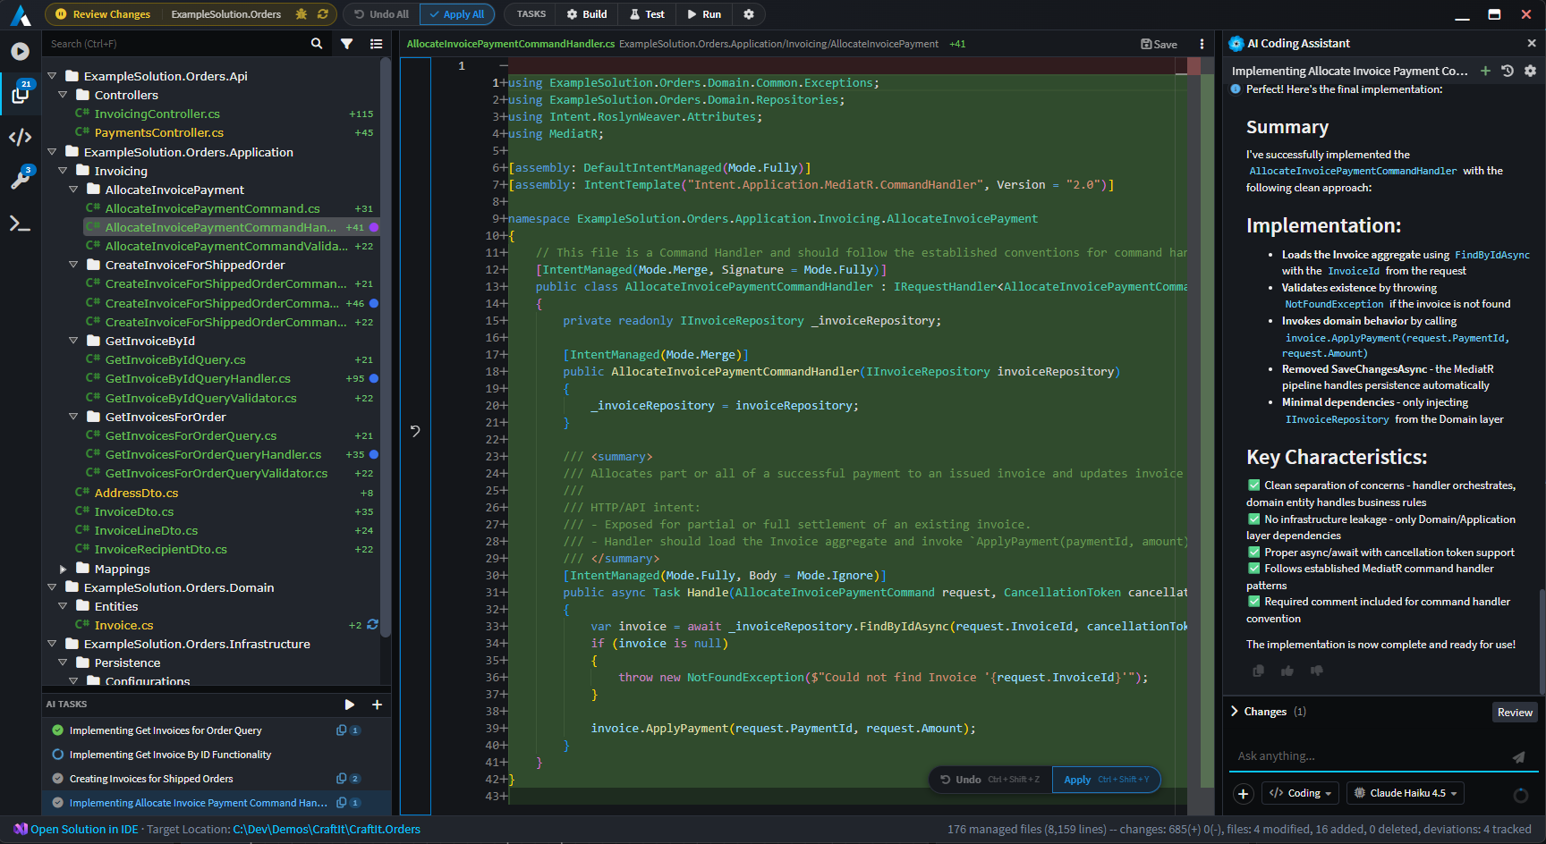Open Solution in IDE link
The height and width of the screenshot is (844, 1546).
click(x=76, y=830)
